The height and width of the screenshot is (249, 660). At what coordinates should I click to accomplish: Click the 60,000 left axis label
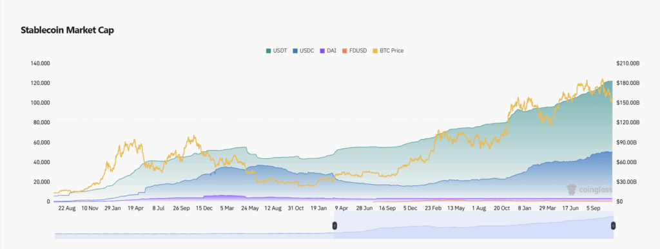click(x=42, y=143)
